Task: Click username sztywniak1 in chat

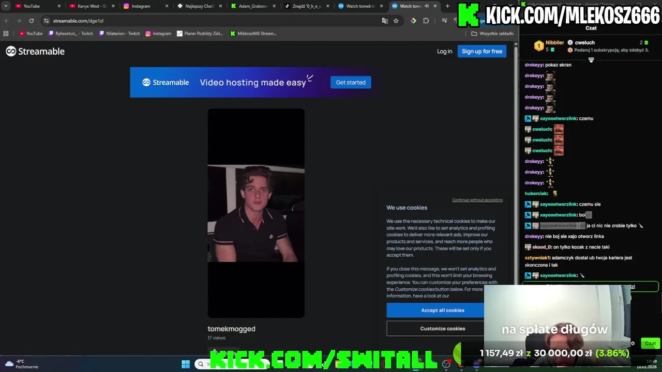Action: [x=537, y=258]
